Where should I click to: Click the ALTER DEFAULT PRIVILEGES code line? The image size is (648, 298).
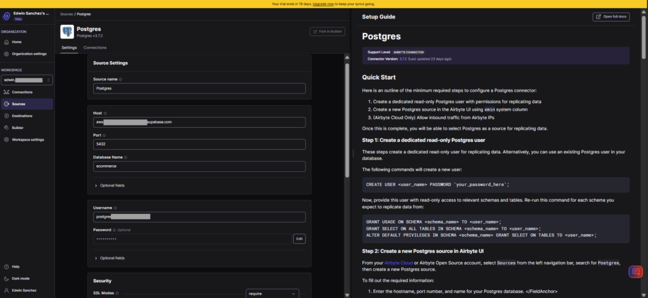[x=482, y=235]
